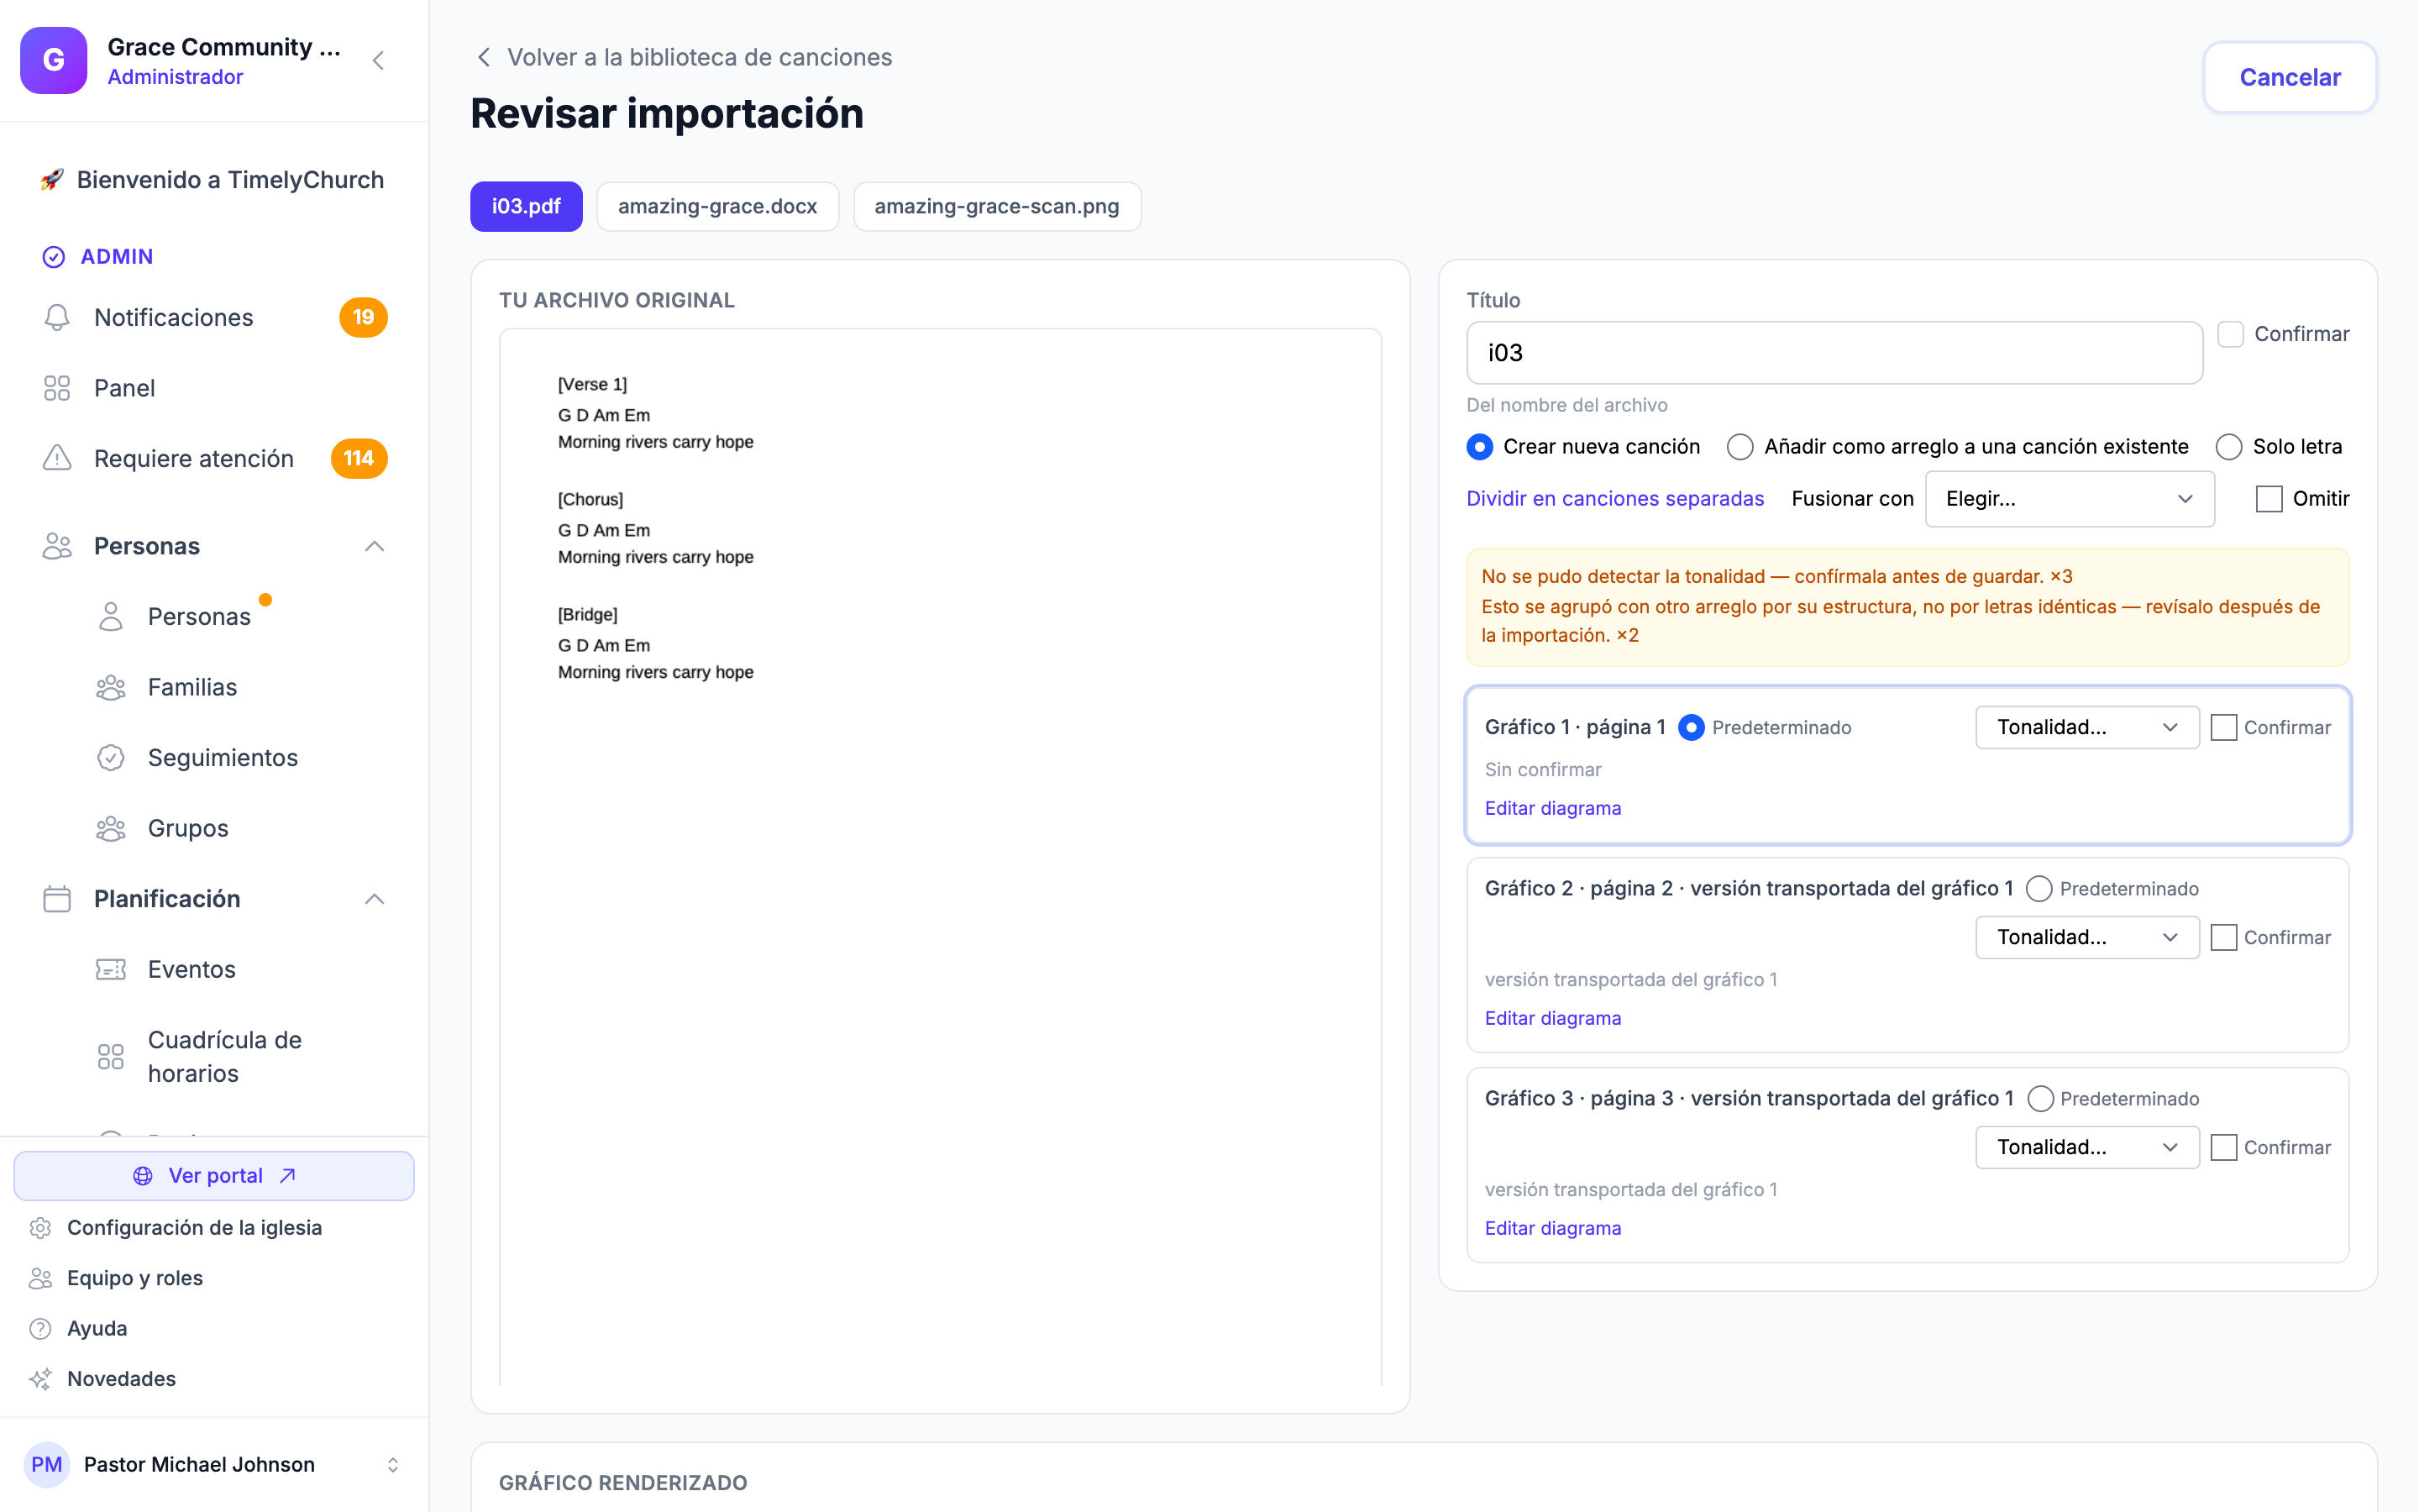The image size is (2419, 1512).
Task: Click the Grace Community church logo avatar
Action: (54, 60)
